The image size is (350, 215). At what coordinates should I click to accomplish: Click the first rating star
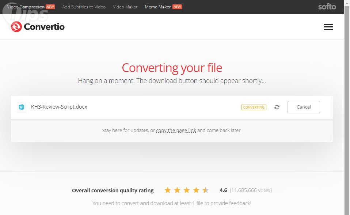click(168, 190)
